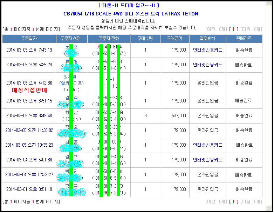This screenshot has width=274, height=213.
Task: Open the orderer name for the 오후 12:32:27 order
Action: pos(71,171)
